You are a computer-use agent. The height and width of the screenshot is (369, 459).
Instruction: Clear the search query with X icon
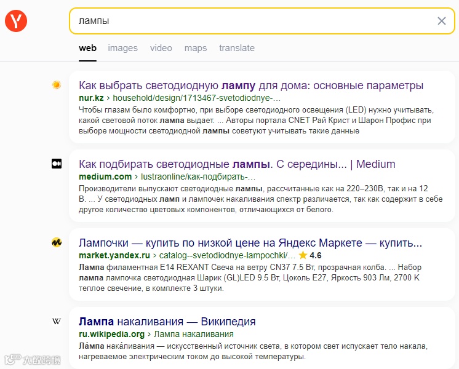click(x=441, y=21)
